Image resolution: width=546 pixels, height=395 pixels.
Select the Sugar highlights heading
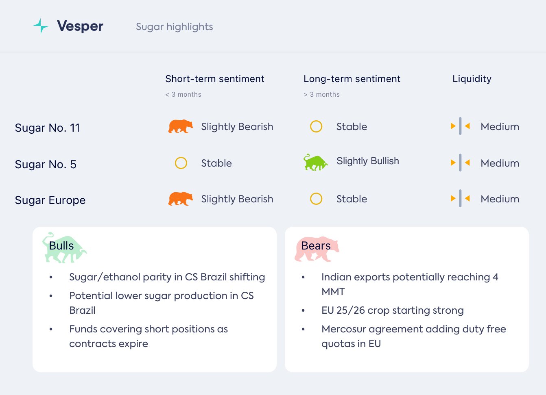pyautogui.click(x=174, y=27)
